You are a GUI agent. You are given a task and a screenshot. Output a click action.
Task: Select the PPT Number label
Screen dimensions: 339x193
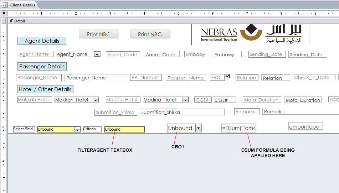[146, 77]
